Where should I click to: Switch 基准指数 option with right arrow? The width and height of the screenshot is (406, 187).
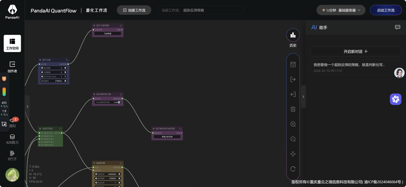[119, 178]
